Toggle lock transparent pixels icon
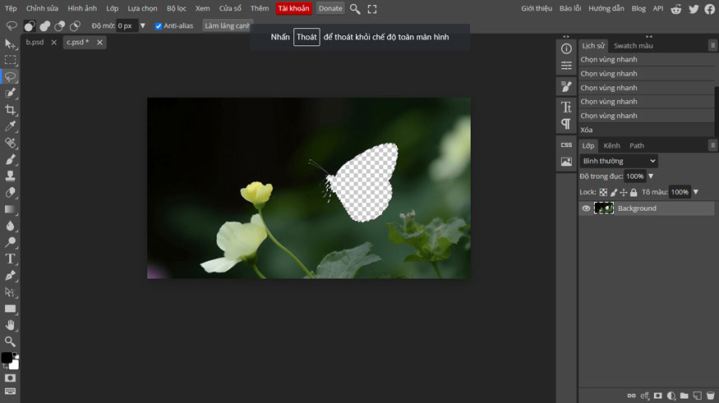719x403 pixels. coord(603,192)
